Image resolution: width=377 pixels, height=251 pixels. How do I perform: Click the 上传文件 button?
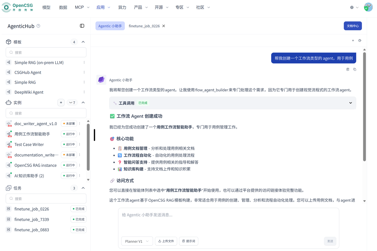pyautogui.click(x=166, y=241)
